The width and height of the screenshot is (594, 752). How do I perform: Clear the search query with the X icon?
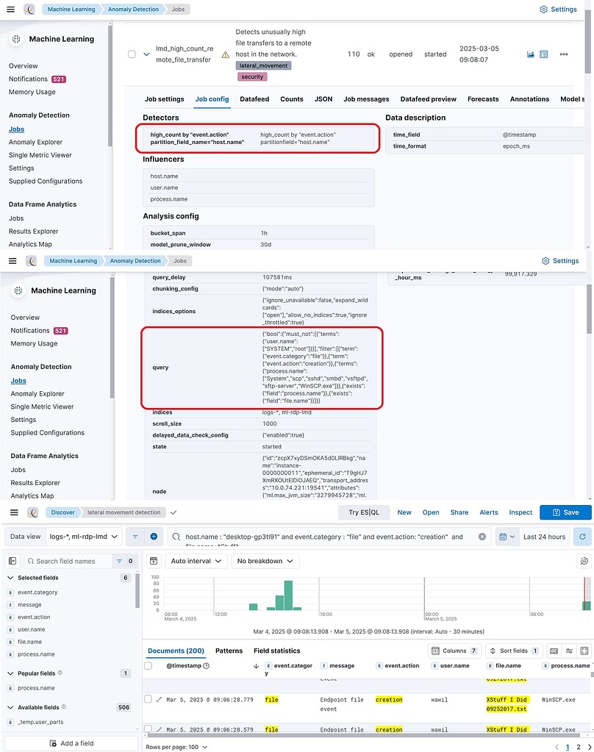(x=482, y=536)
